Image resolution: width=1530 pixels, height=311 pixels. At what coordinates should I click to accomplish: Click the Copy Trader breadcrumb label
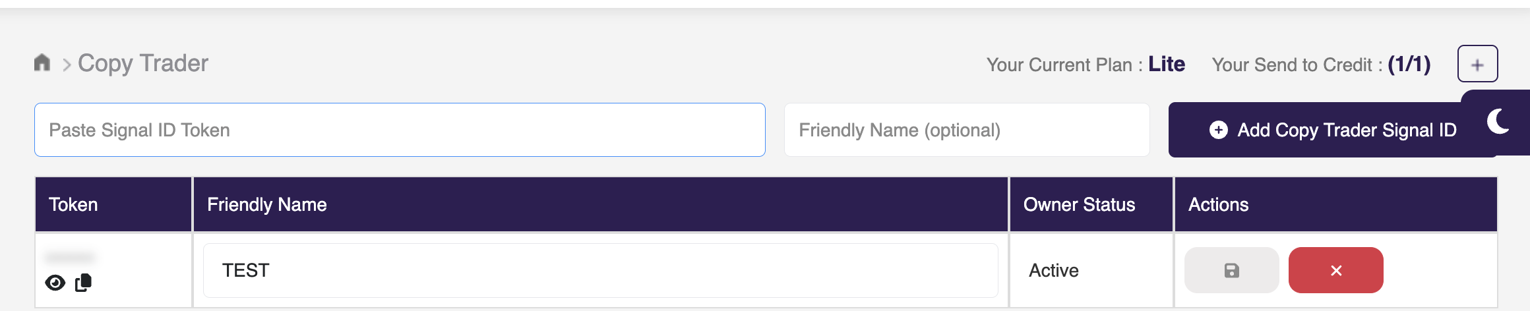point(143,63)
